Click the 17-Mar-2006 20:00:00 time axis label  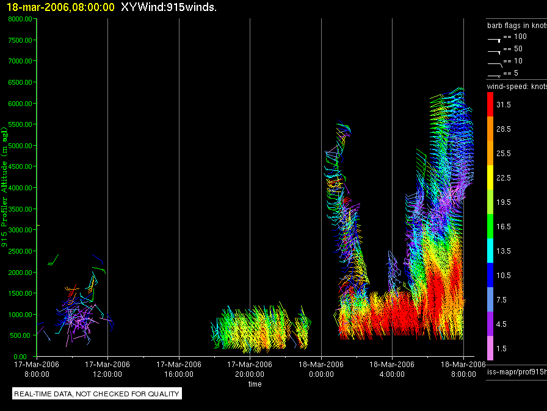[x=250, y=369]
